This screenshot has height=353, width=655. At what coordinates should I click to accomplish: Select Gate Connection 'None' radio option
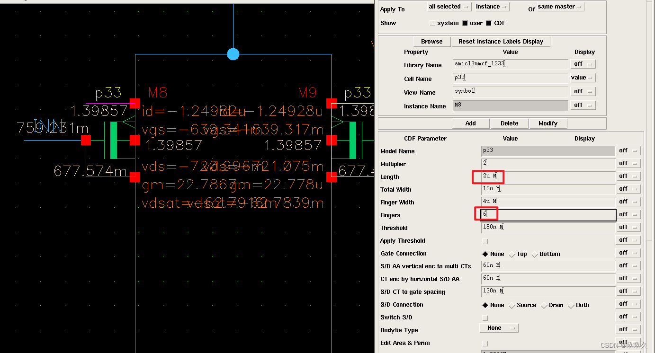coord(485,254)
